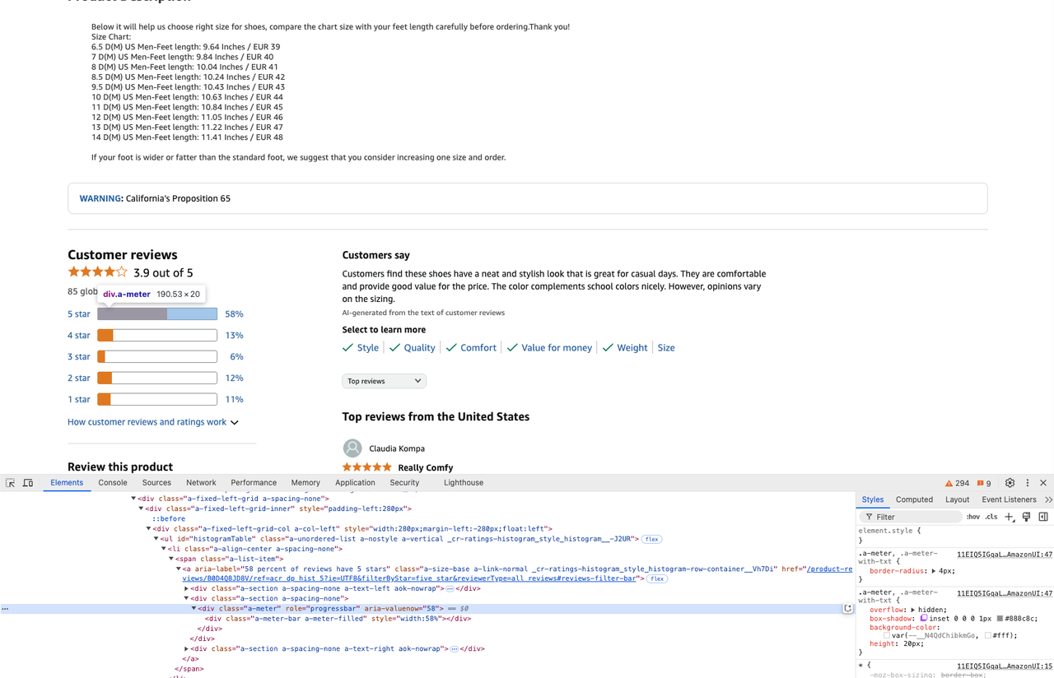This screenshot has height=678, width=1054.
Task: Open DevTools settings gear
Action: pyautogui.click(x=1010, y=483)
